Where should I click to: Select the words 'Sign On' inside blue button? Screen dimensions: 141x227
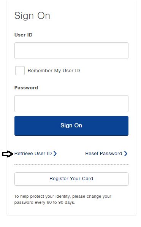[x=71, y=125]
